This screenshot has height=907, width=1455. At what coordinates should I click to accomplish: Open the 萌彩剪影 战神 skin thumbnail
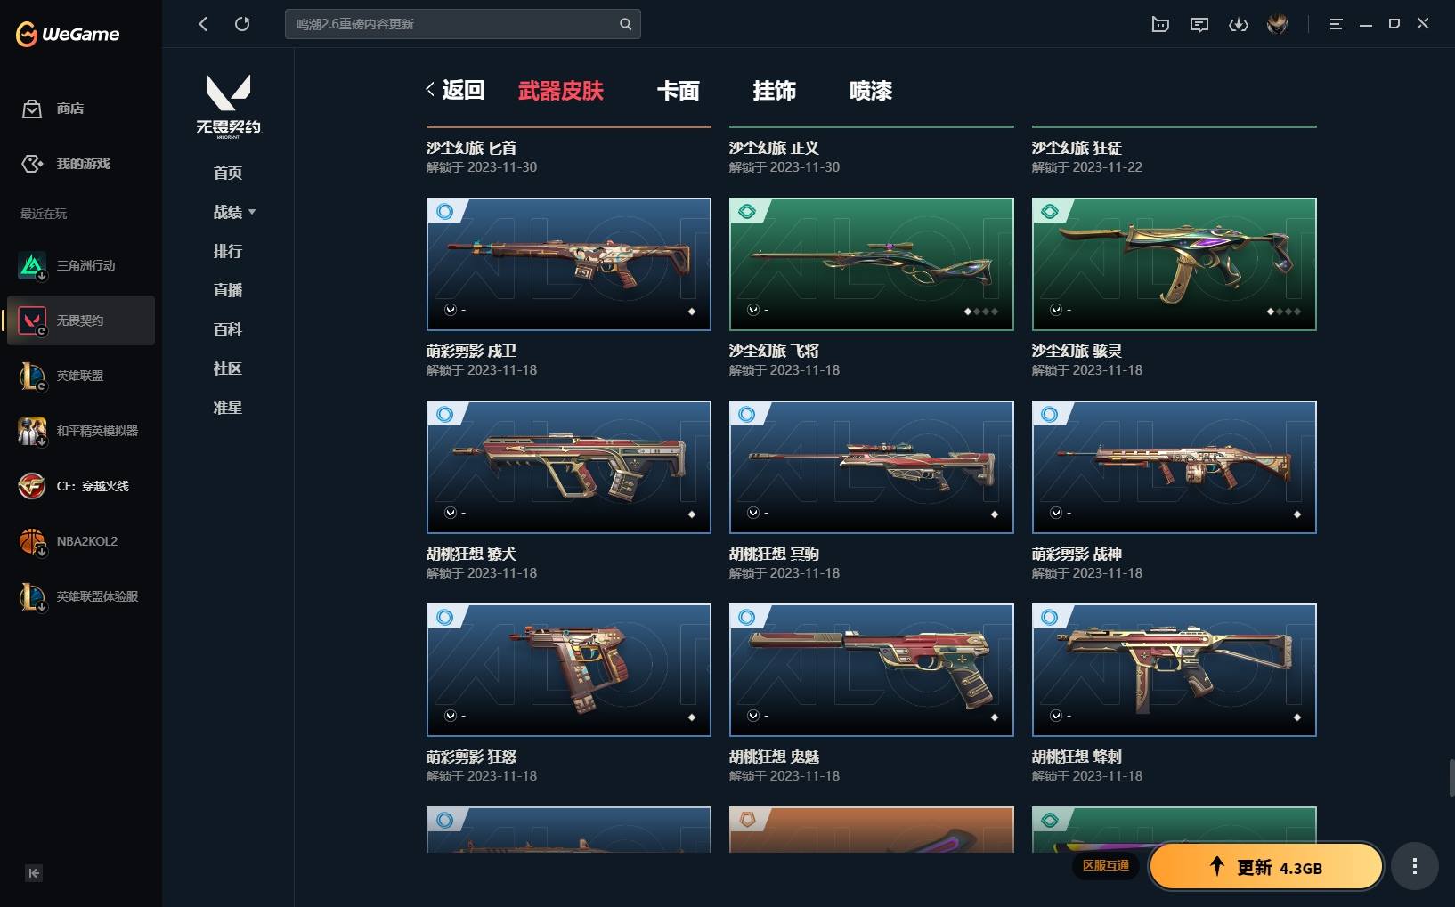point(1175,467)
